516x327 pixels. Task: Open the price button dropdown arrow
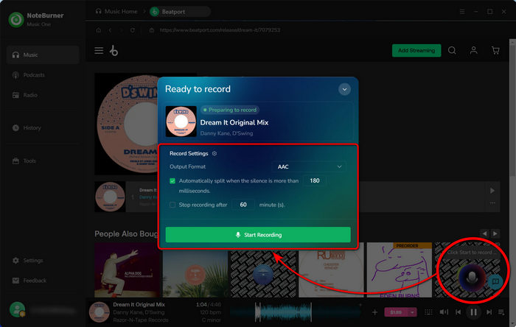[x=412, y=312]
